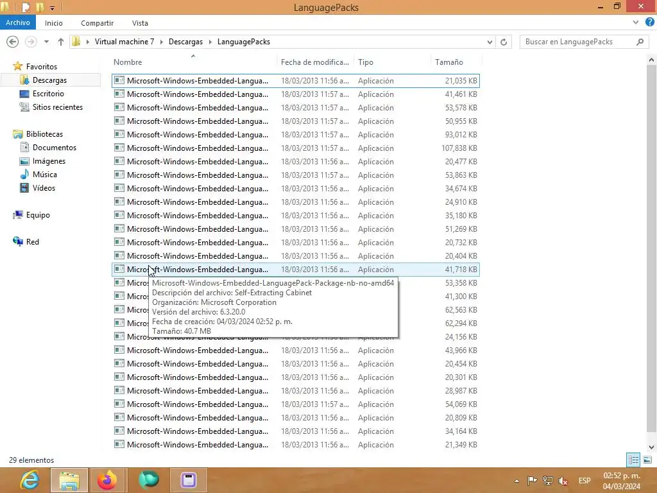Open the Imágenes library
The height and width of the screenshot is (493, 657).
click(49, 161)
